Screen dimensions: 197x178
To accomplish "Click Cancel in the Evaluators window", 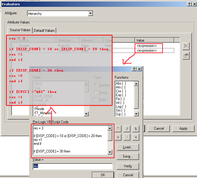I will [x=159, y=128].
